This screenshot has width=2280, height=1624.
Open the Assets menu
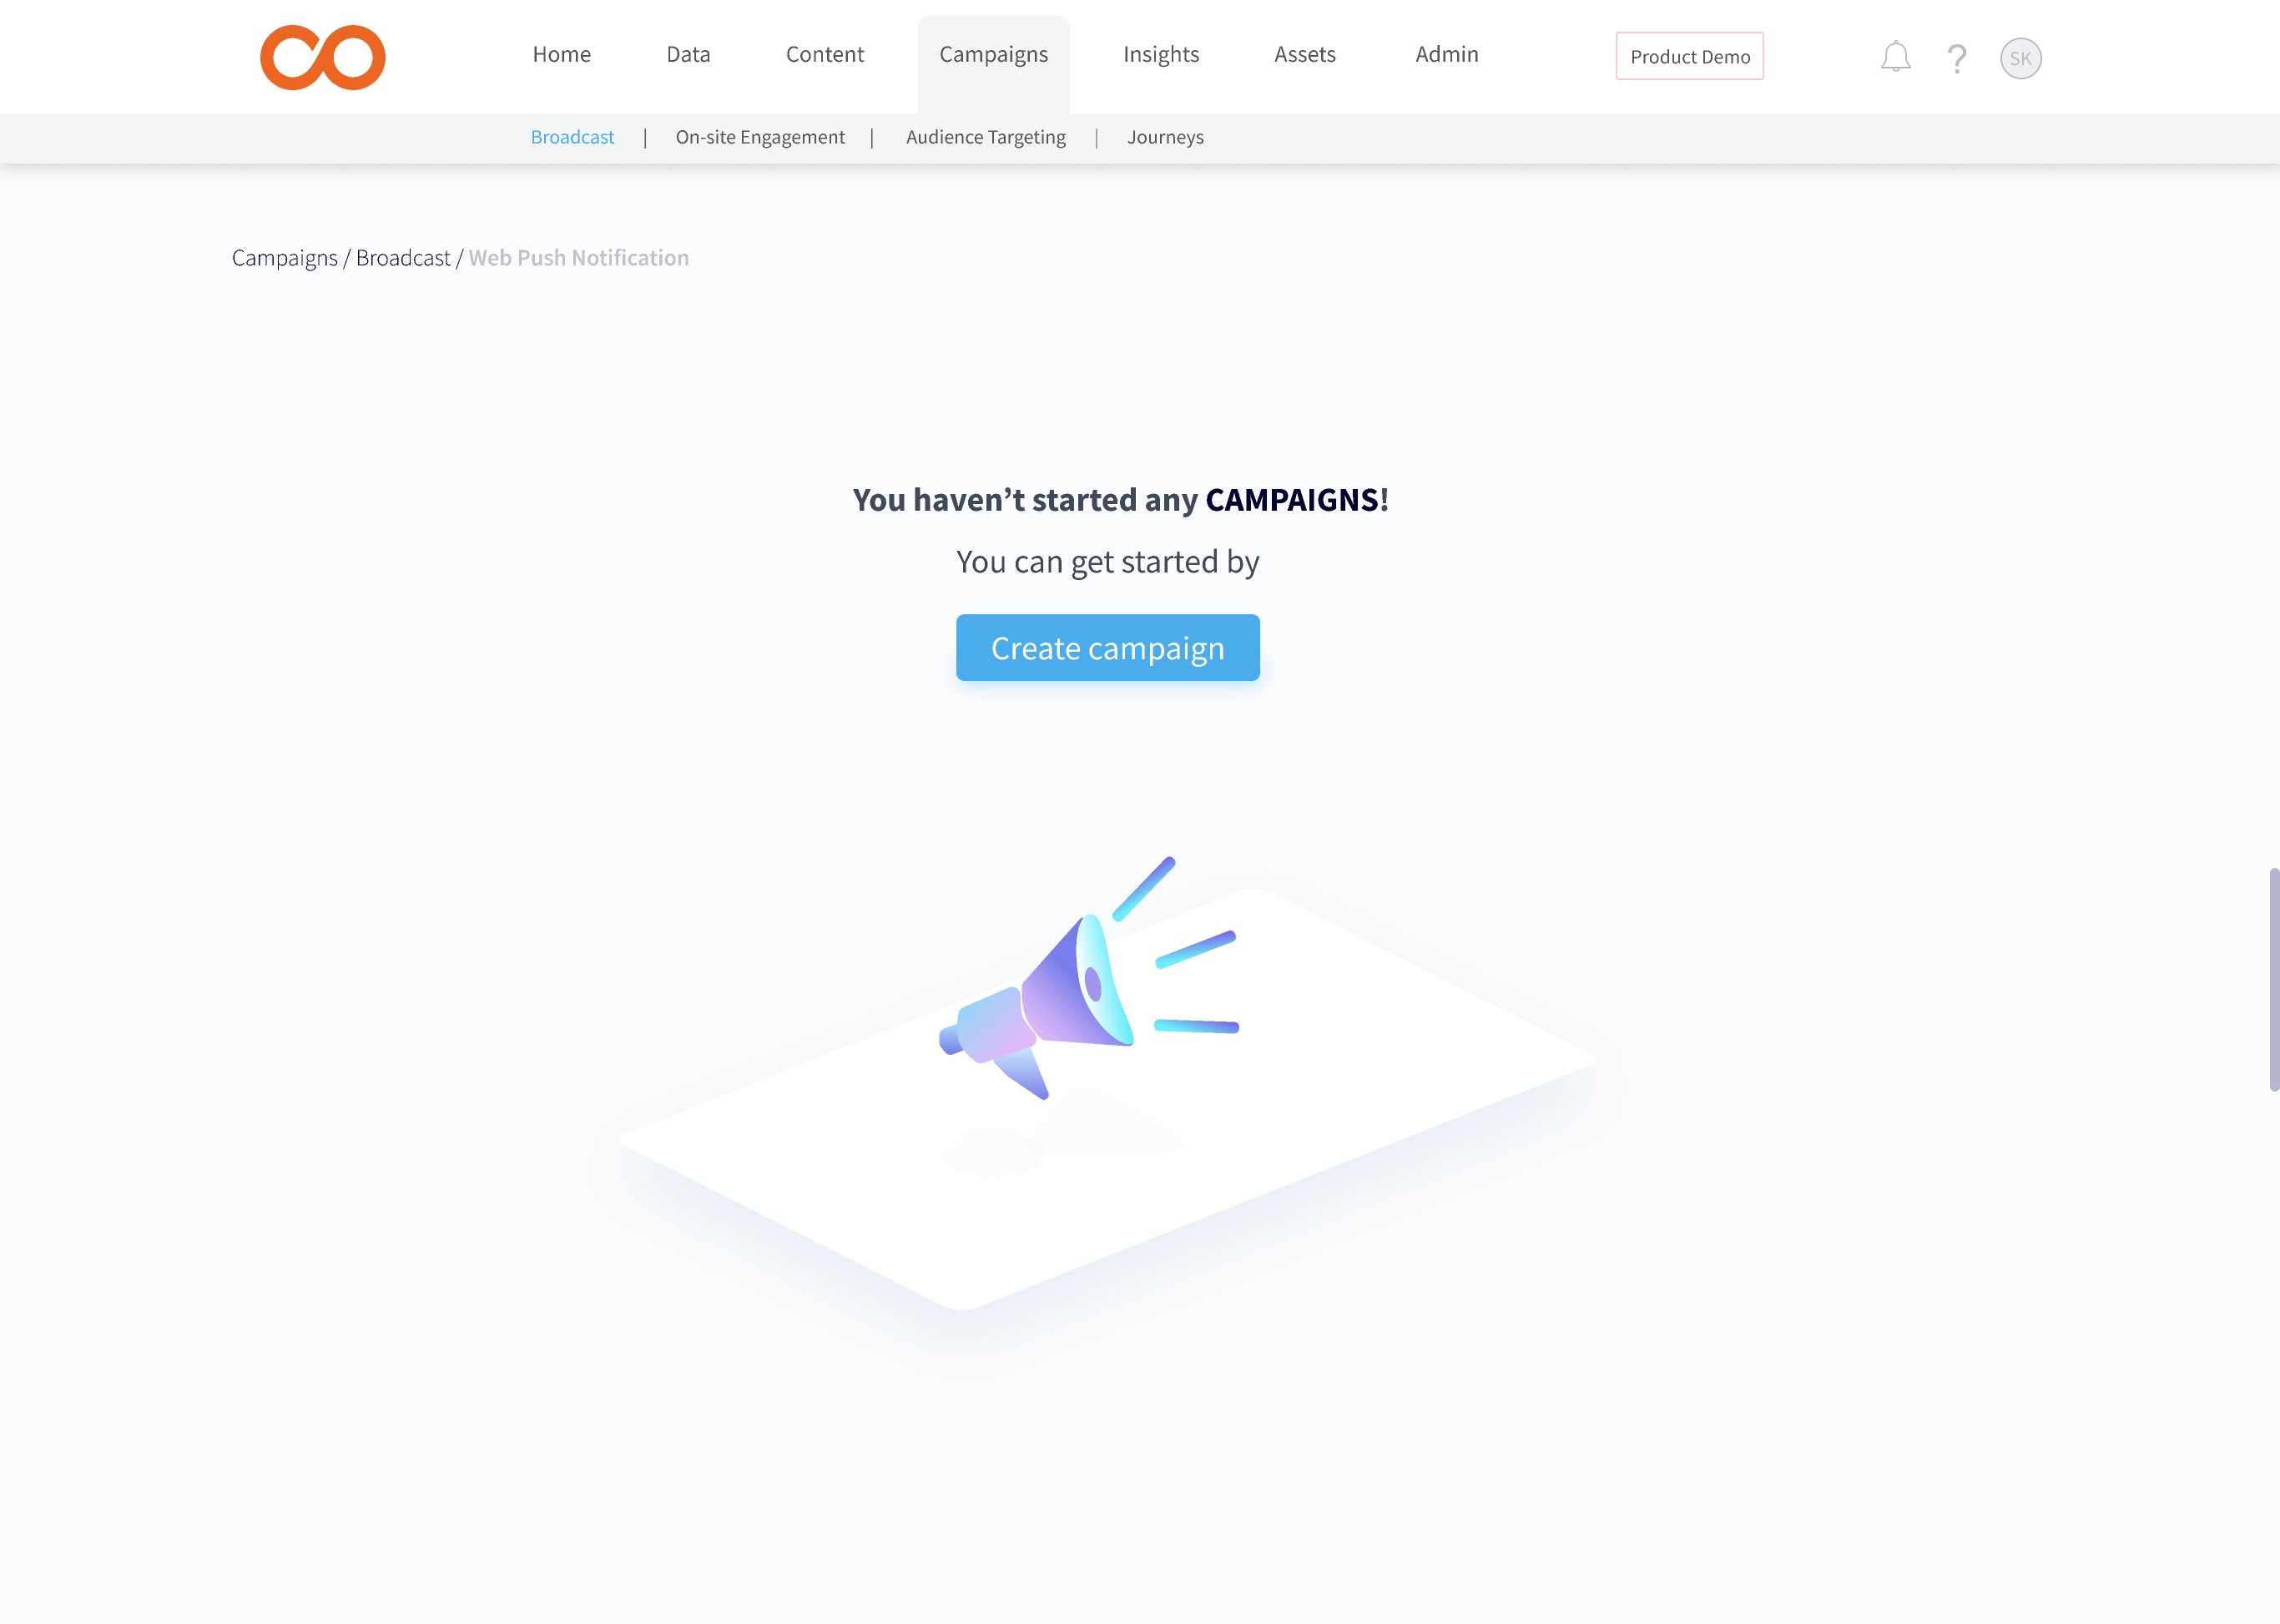tap(1304, 55)
